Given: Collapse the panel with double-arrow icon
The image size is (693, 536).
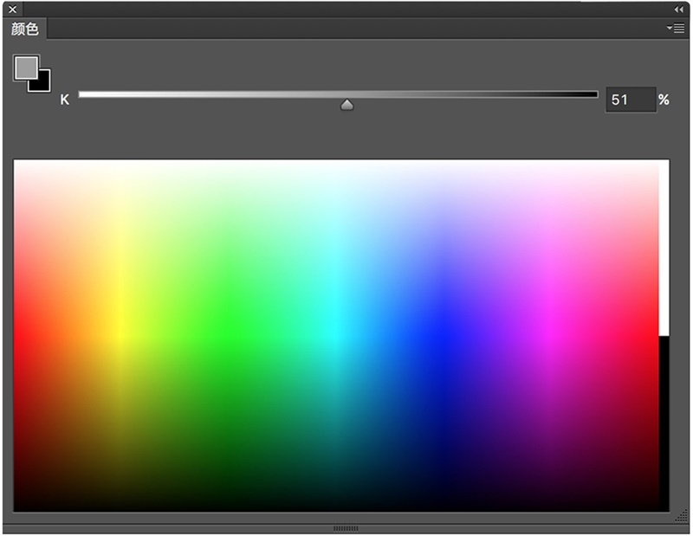Looking at the screenshot, I should 679,10.
